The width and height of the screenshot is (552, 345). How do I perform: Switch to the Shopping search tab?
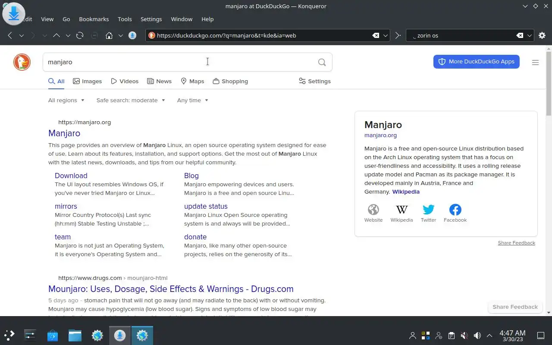click(x=230, y=81)
